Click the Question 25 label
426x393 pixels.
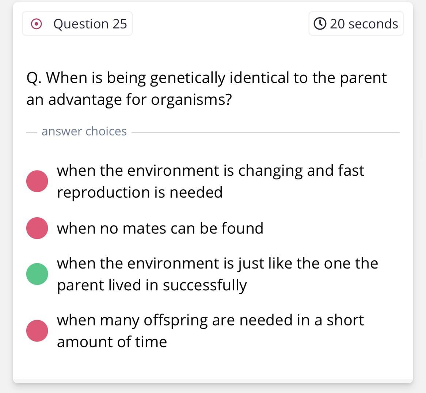(90, 24)
